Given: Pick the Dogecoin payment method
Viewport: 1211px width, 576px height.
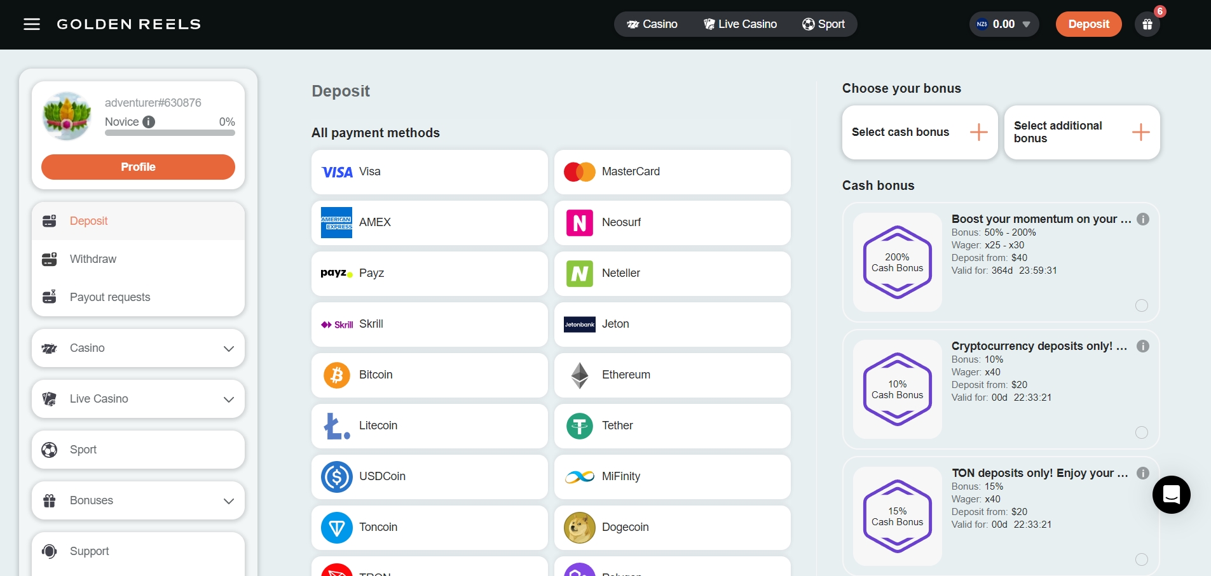Looking at the screenshot, I should point(672,527).
